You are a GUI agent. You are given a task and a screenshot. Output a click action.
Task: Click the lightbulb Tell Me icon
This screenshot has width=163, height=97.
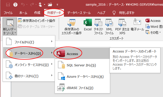114,13
